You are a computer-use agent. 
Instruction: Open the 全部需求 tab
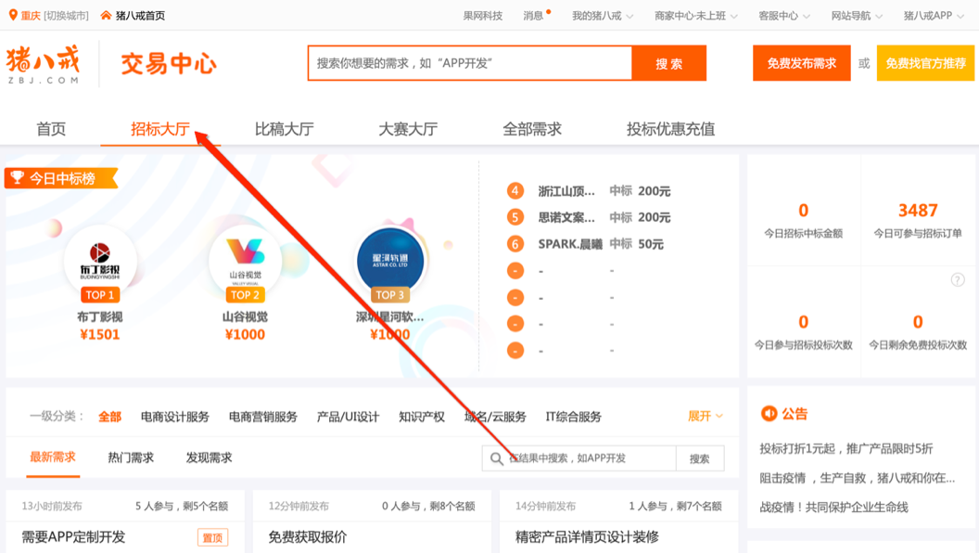(532, 129)
